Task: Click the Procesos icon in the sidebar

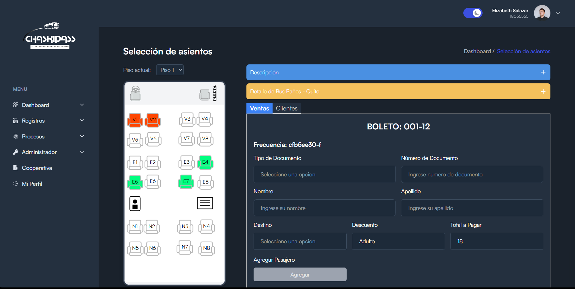Action: coord(16,136)
